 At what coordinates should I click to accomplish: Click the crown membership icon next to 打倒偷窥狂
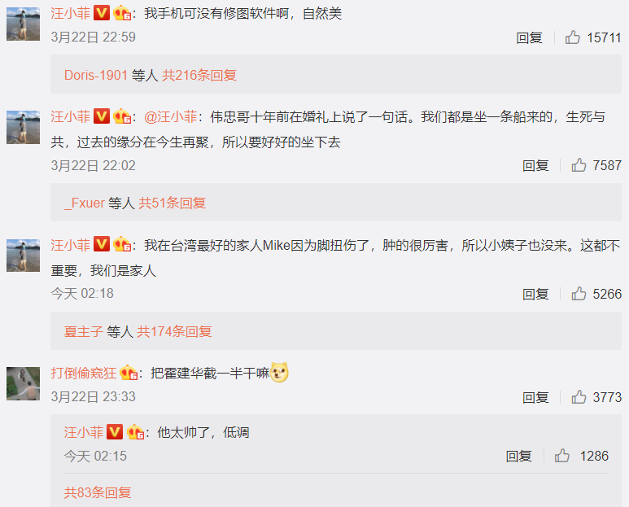point(129,373)
